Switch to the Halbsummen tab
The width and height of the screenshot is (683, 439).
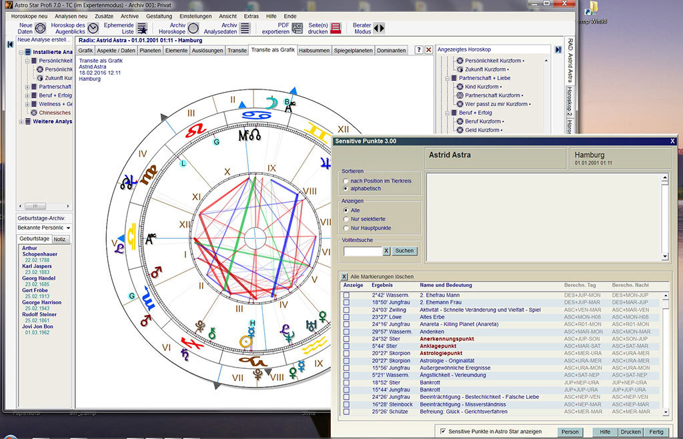(x=314, y=51)
